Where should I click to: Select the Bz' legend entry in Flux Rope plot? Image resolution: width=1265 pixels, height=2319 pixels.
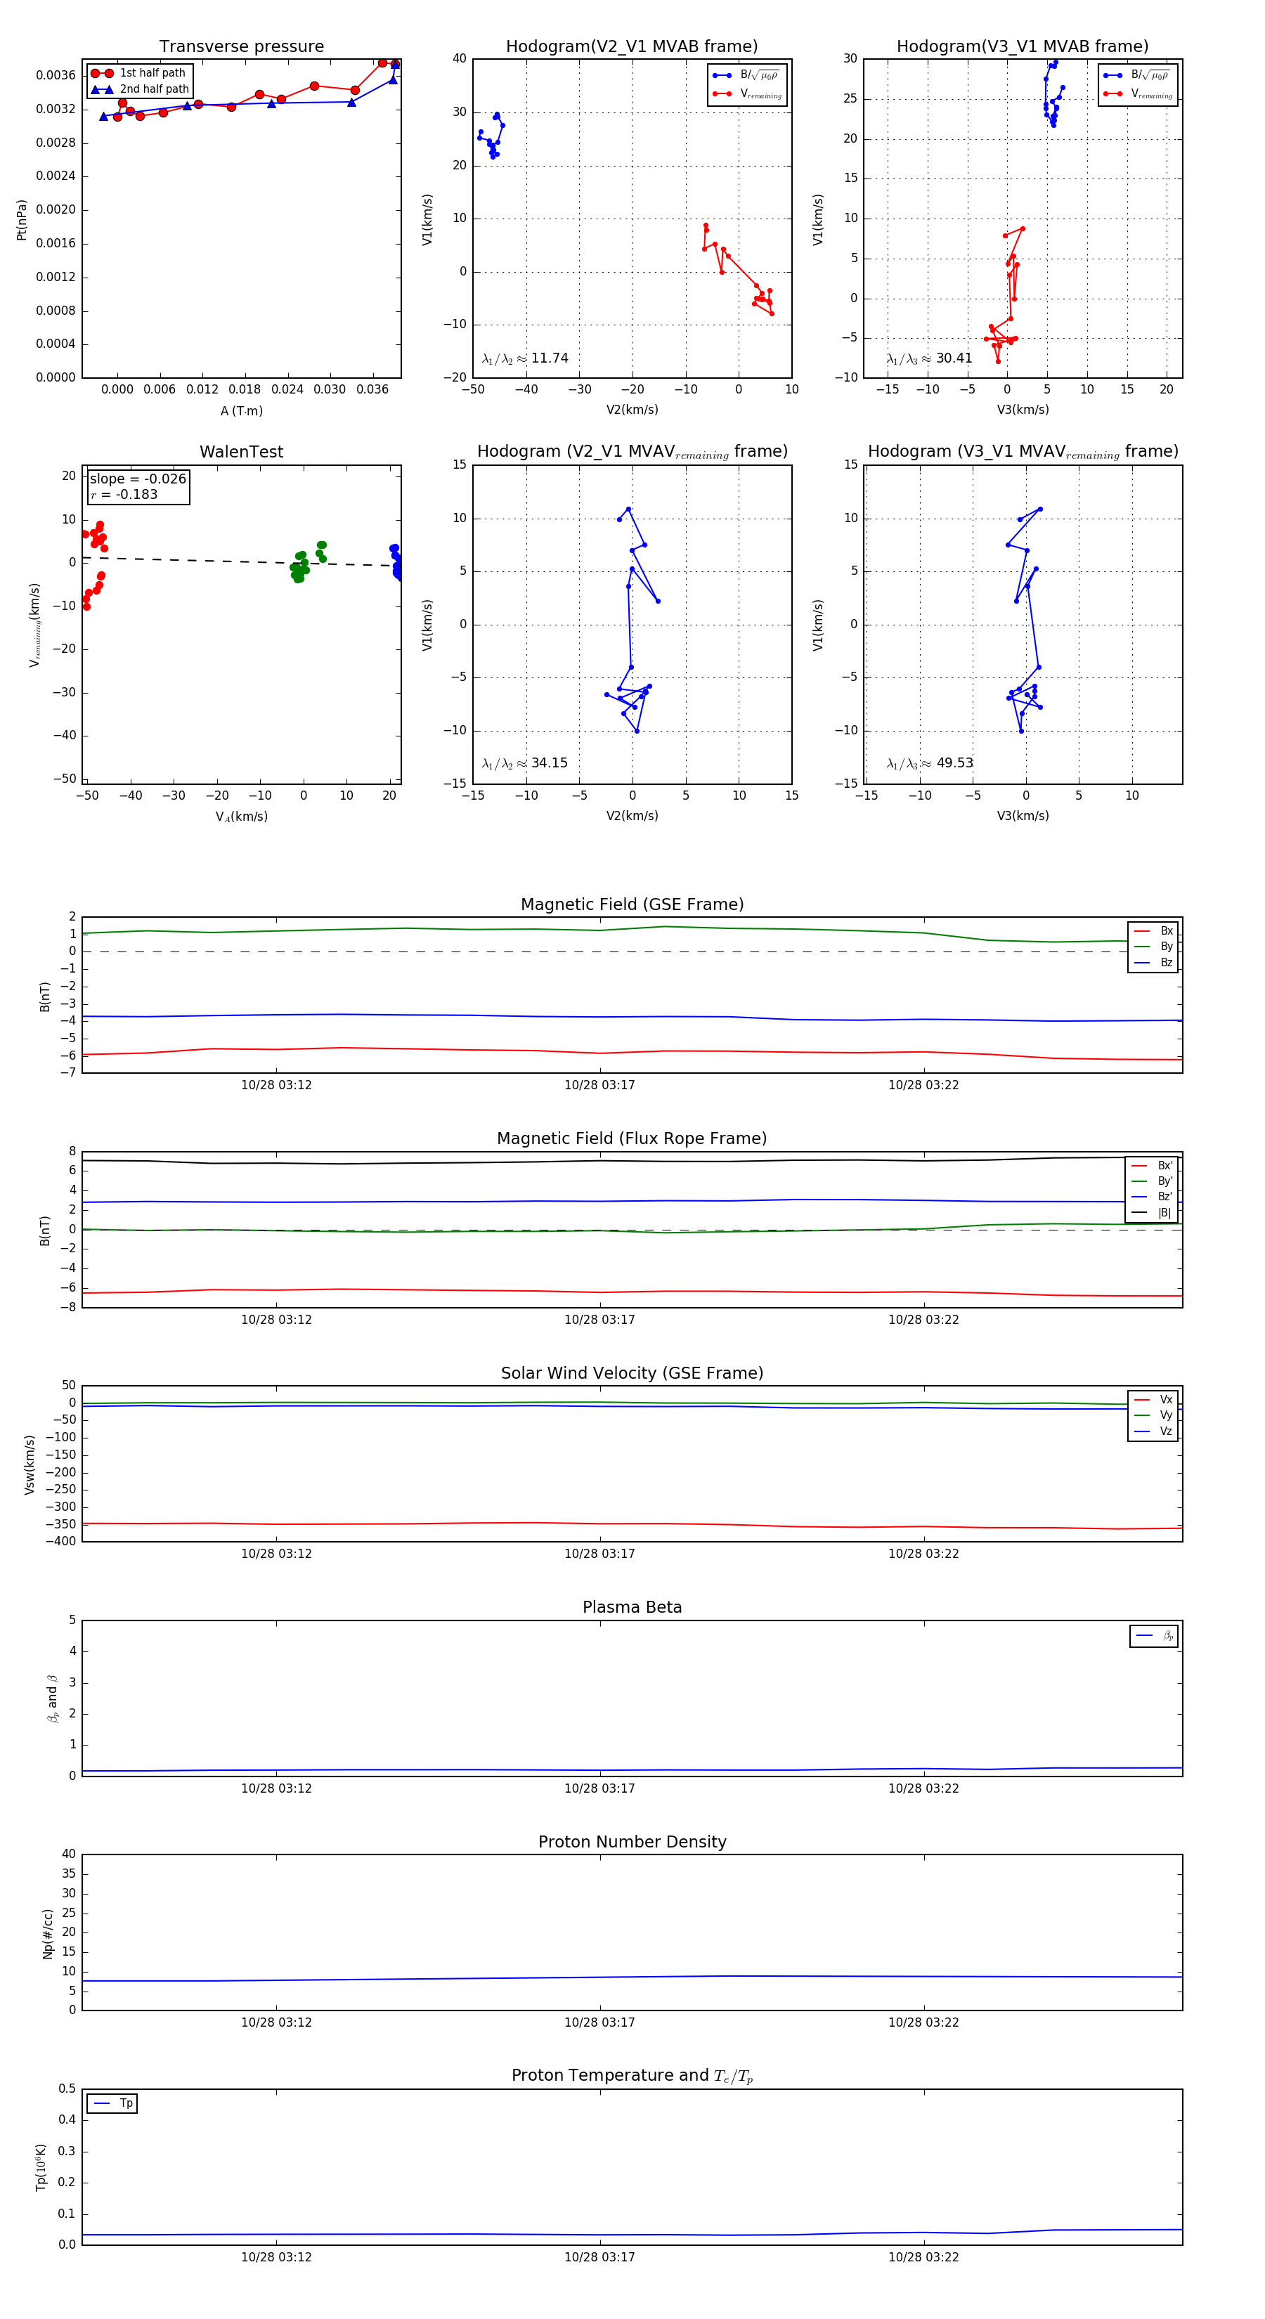pos(1153,1197)
